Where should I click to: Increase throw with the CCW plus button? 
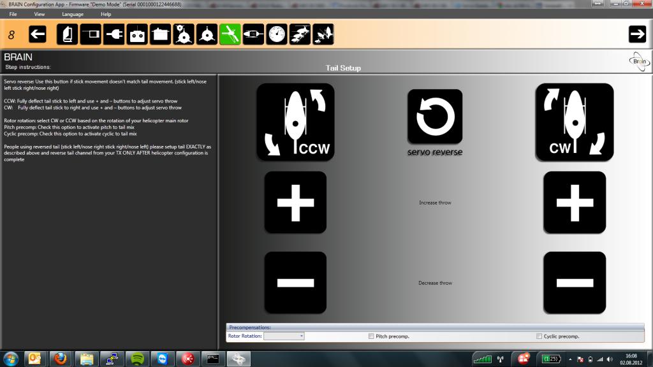(x=295, y=202)
